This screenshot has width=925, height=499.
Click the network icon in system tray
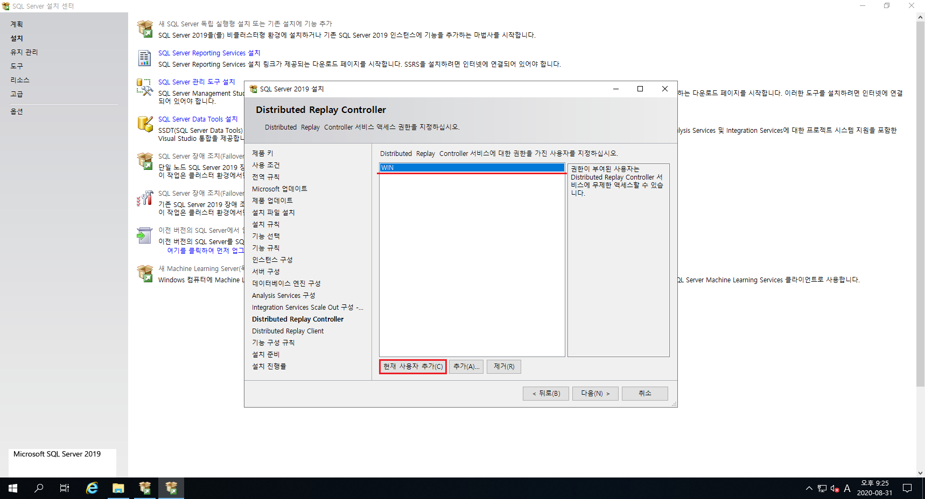click(x=822, y=488)
